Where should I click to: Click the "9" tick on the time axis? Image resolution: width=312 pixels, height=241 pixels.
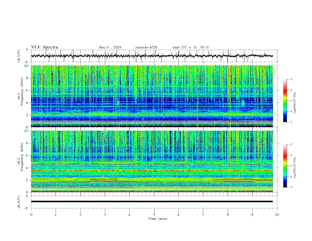coord(252,215)
